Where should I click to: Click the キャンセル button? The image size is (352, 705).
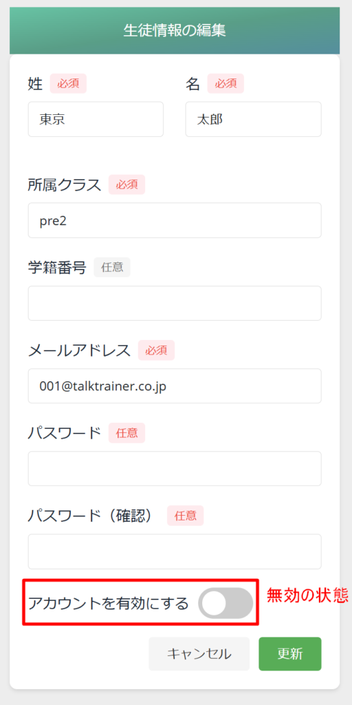click(x=199, y=654)
